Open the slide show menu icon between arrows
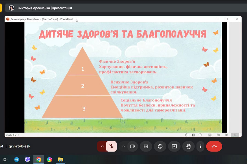The image size is (247, 164). click(x=193, y=135)
